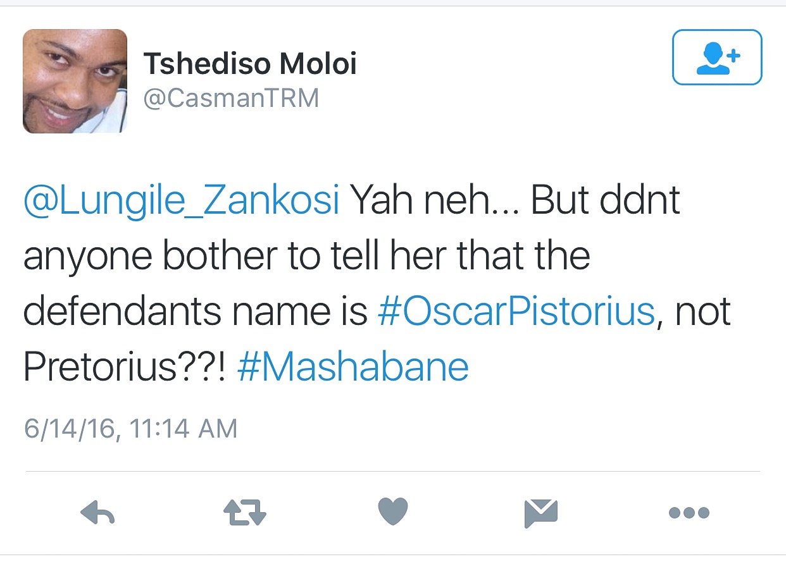The height and width of the screenshot is (564, 786).
Task: Click the @CasmanTRM handle
Action: tap(231, 99)
